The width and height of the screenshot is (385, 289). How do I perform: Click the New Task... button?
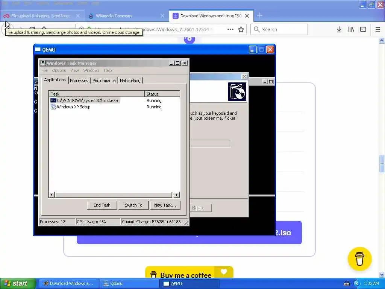click(x=165, y=205)
